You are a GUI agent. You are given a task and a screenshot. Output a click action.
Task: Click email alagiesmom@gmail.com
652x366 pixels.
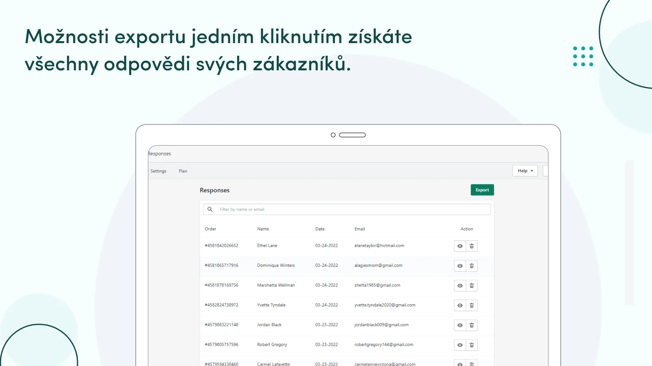point(379,266)
